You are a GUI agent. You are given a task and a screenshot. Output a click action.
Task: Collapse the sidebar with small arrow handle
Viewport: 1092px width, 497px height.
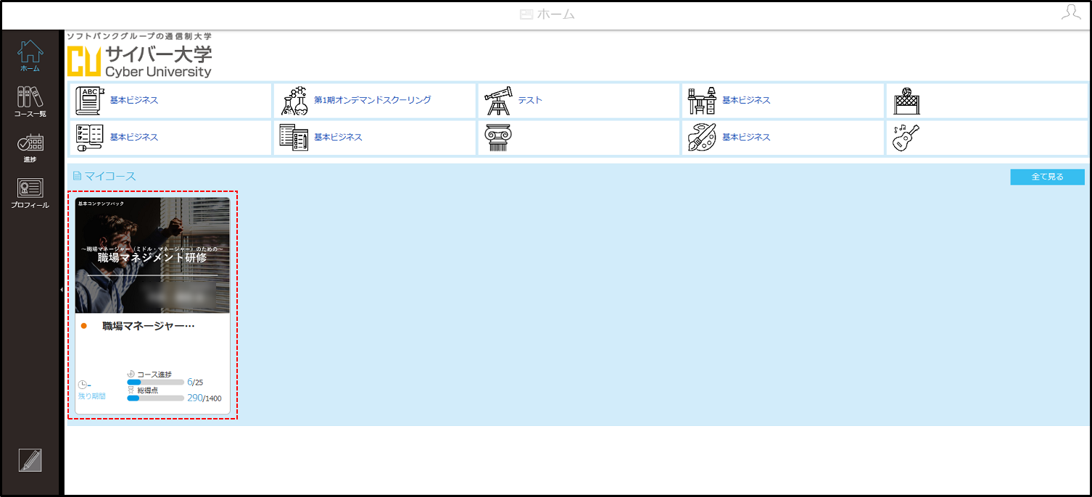pos(61,289)
